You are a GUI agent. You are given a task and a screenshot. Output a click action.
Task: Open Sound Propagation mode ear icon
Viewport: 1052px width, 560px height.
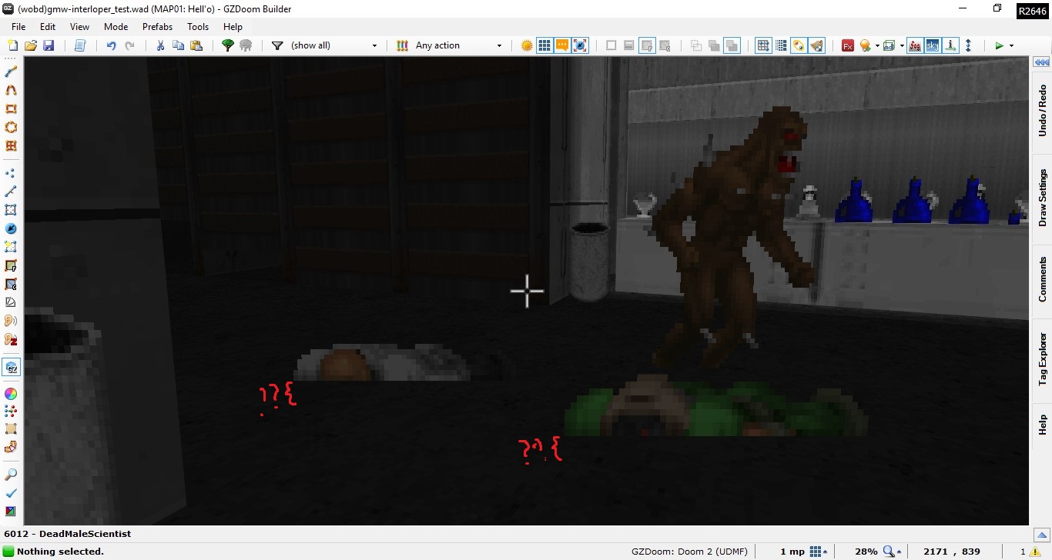(x=11, y=321)
